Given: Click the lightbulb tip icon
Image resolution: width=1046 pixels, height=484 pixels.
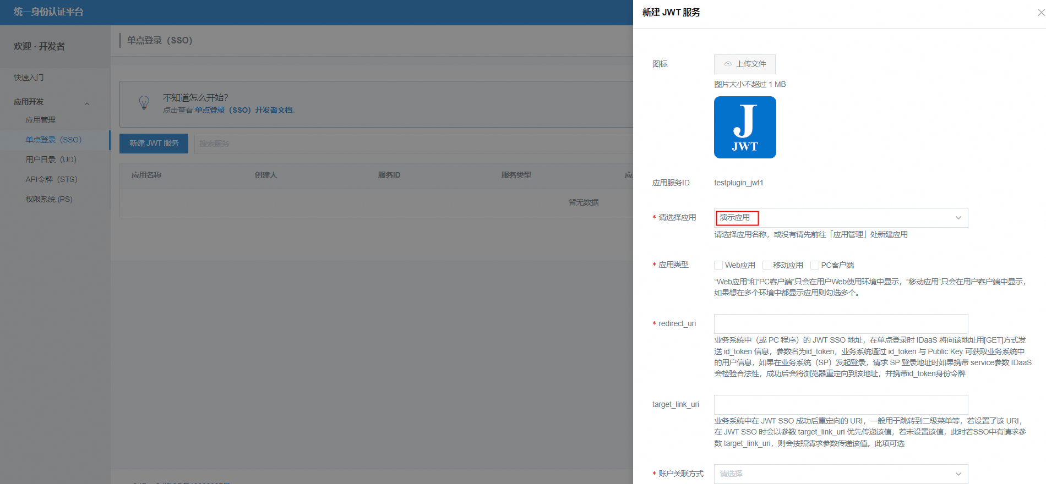Looking at the screenshot, I should point(144,103).
